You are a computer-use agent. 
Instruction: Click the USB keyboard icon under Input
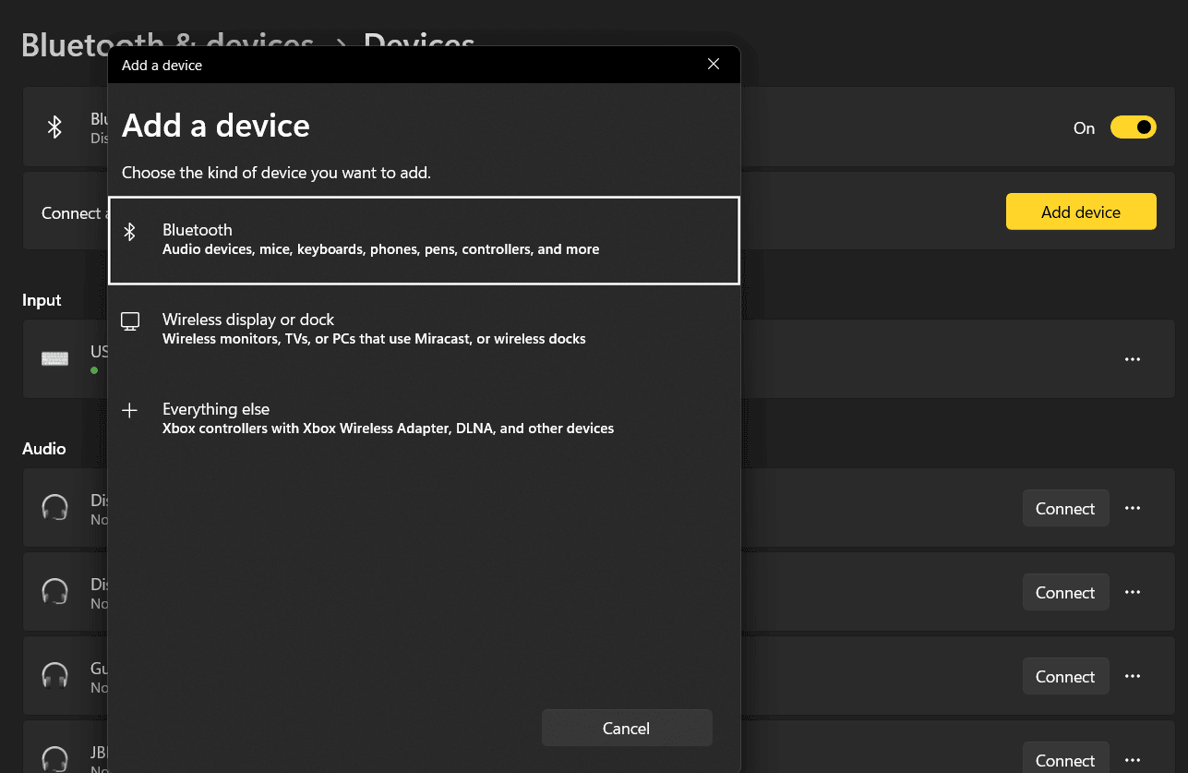coord(54,358)
